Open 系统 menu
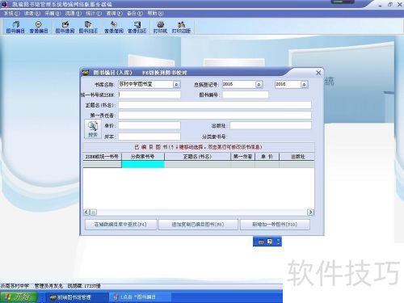Screen dimensions: 404x303 pos(11,13)
